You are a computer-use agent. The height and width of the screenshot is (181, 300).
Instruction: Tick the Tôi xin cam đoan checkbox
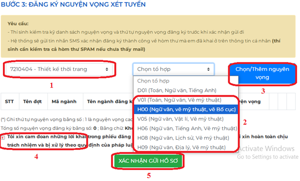coord(3,137)
